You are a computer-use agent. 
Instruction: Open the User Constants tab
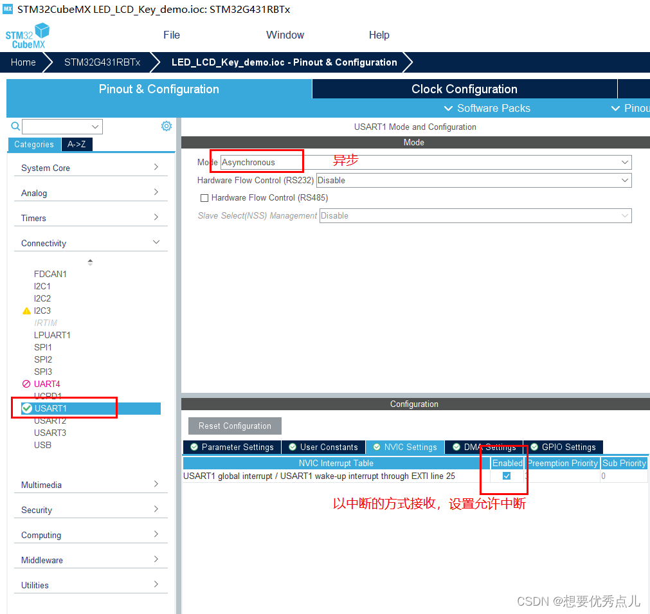(324, 447)
